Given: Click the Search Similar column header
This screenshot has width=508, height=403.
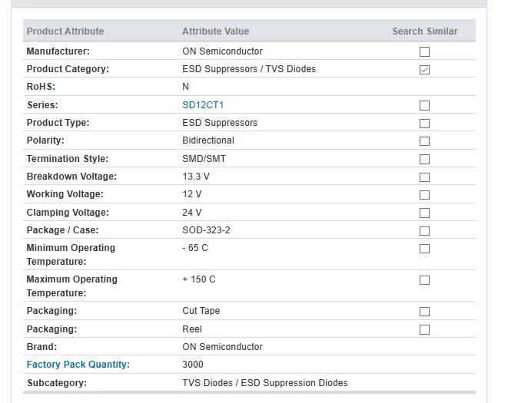Looking at the screenshot, I should click(x=425, y=31).
